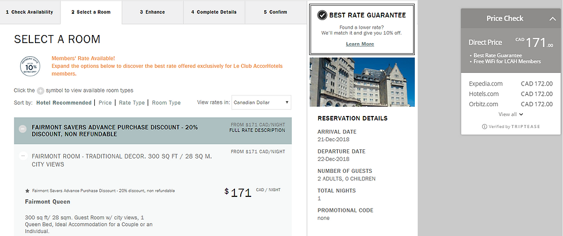Collapse the Price Check widget with chevron

[x=552, y=18]
